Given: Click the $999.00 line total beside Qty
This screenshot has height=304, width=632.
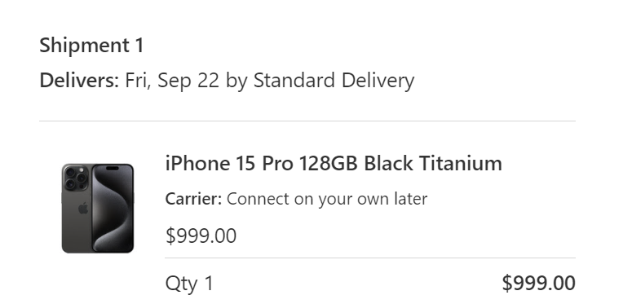Looking at the screenshot, I should point(538,283).
